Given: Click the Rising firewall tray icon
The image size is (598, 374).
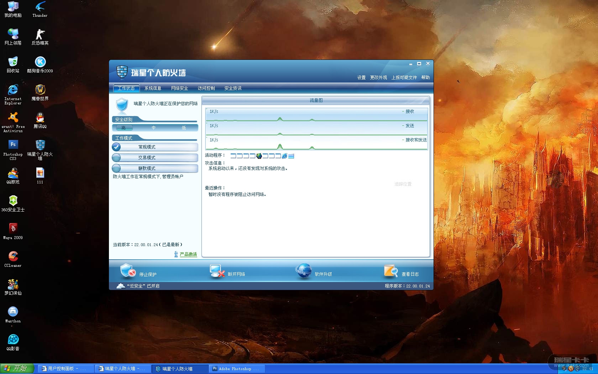Looking at the screenshot, I should point(577,369).
